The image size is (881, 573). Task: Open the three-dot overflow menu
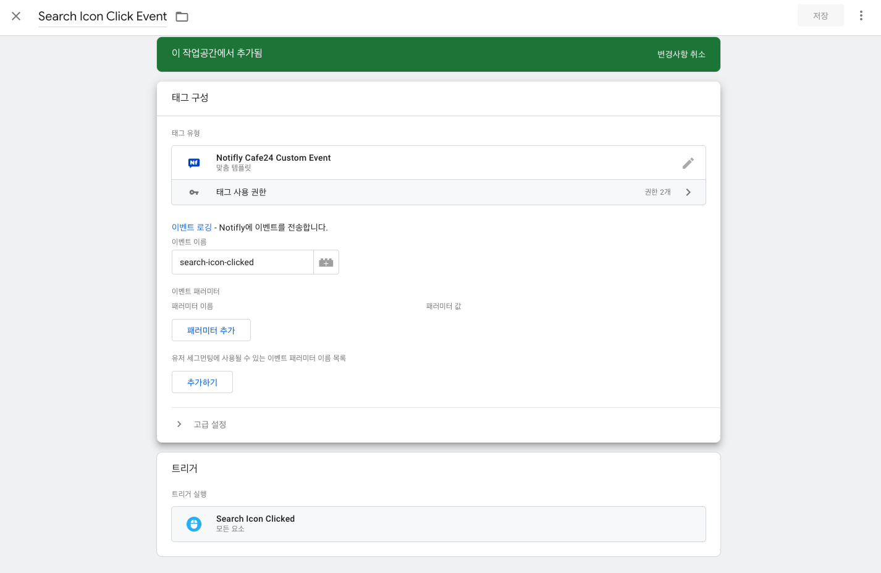click(861, 15)
